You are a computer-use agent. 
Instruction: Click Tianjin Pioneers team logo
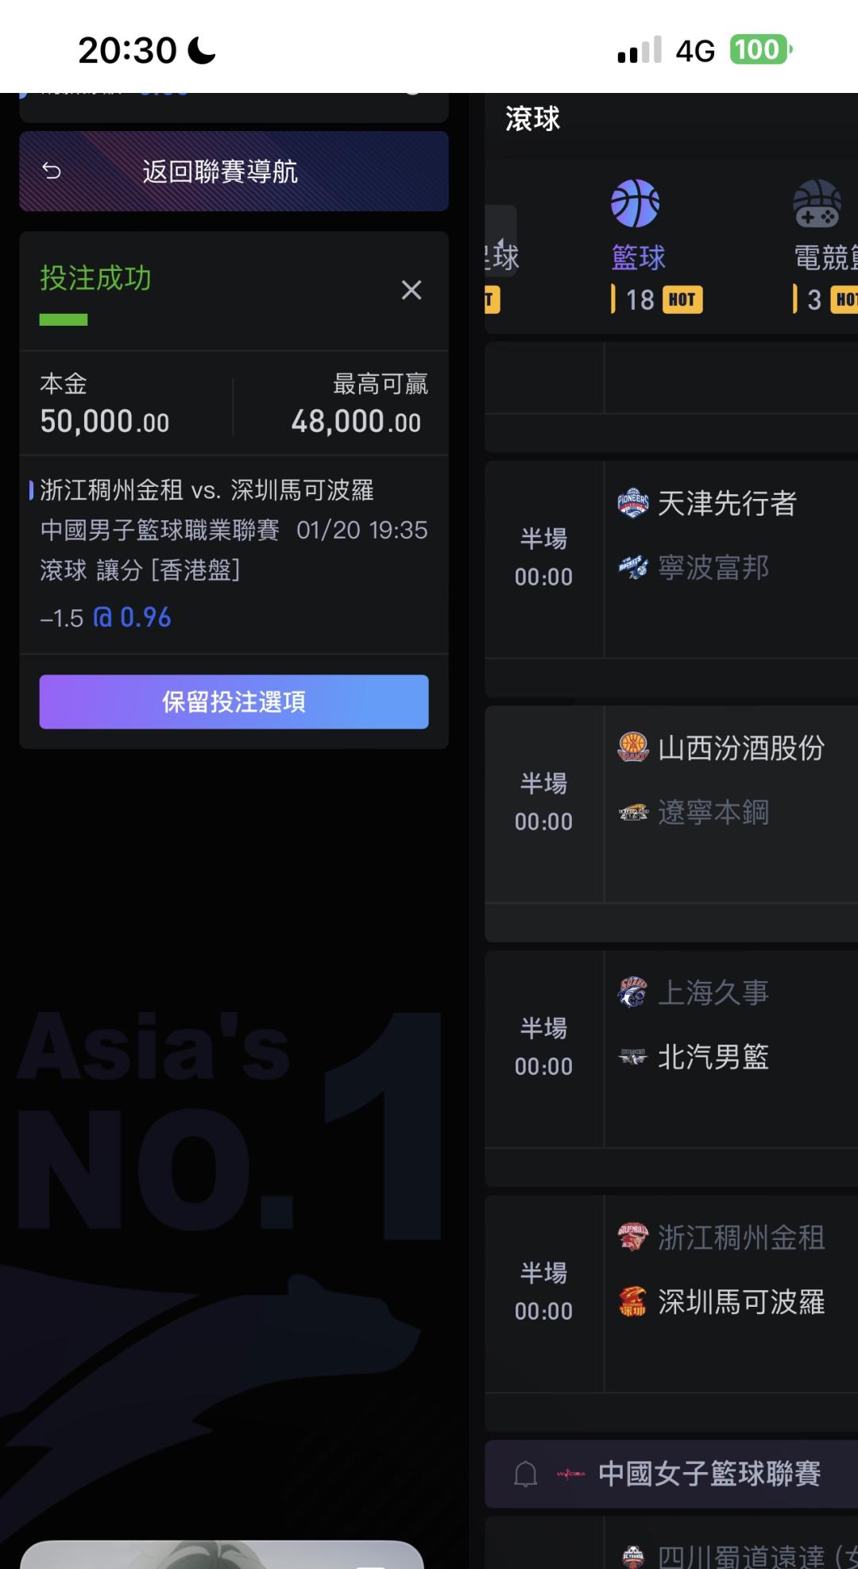633,503
